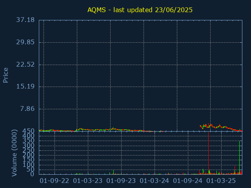The image size is (251, 188).
Task: Click the price label 29.85
Action: [x=25, y=42]
